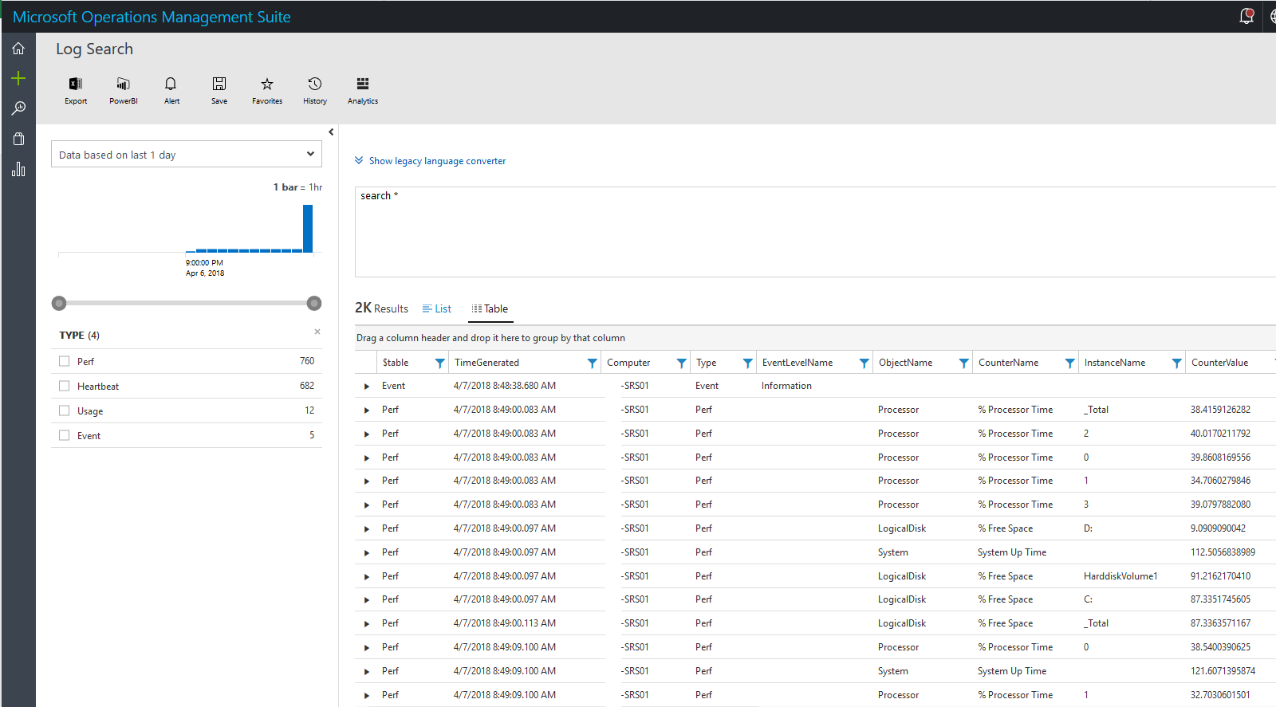This screenshot has width=1276, height=707.
Task: Check the Heartbeat type filter
Action: 65,386
